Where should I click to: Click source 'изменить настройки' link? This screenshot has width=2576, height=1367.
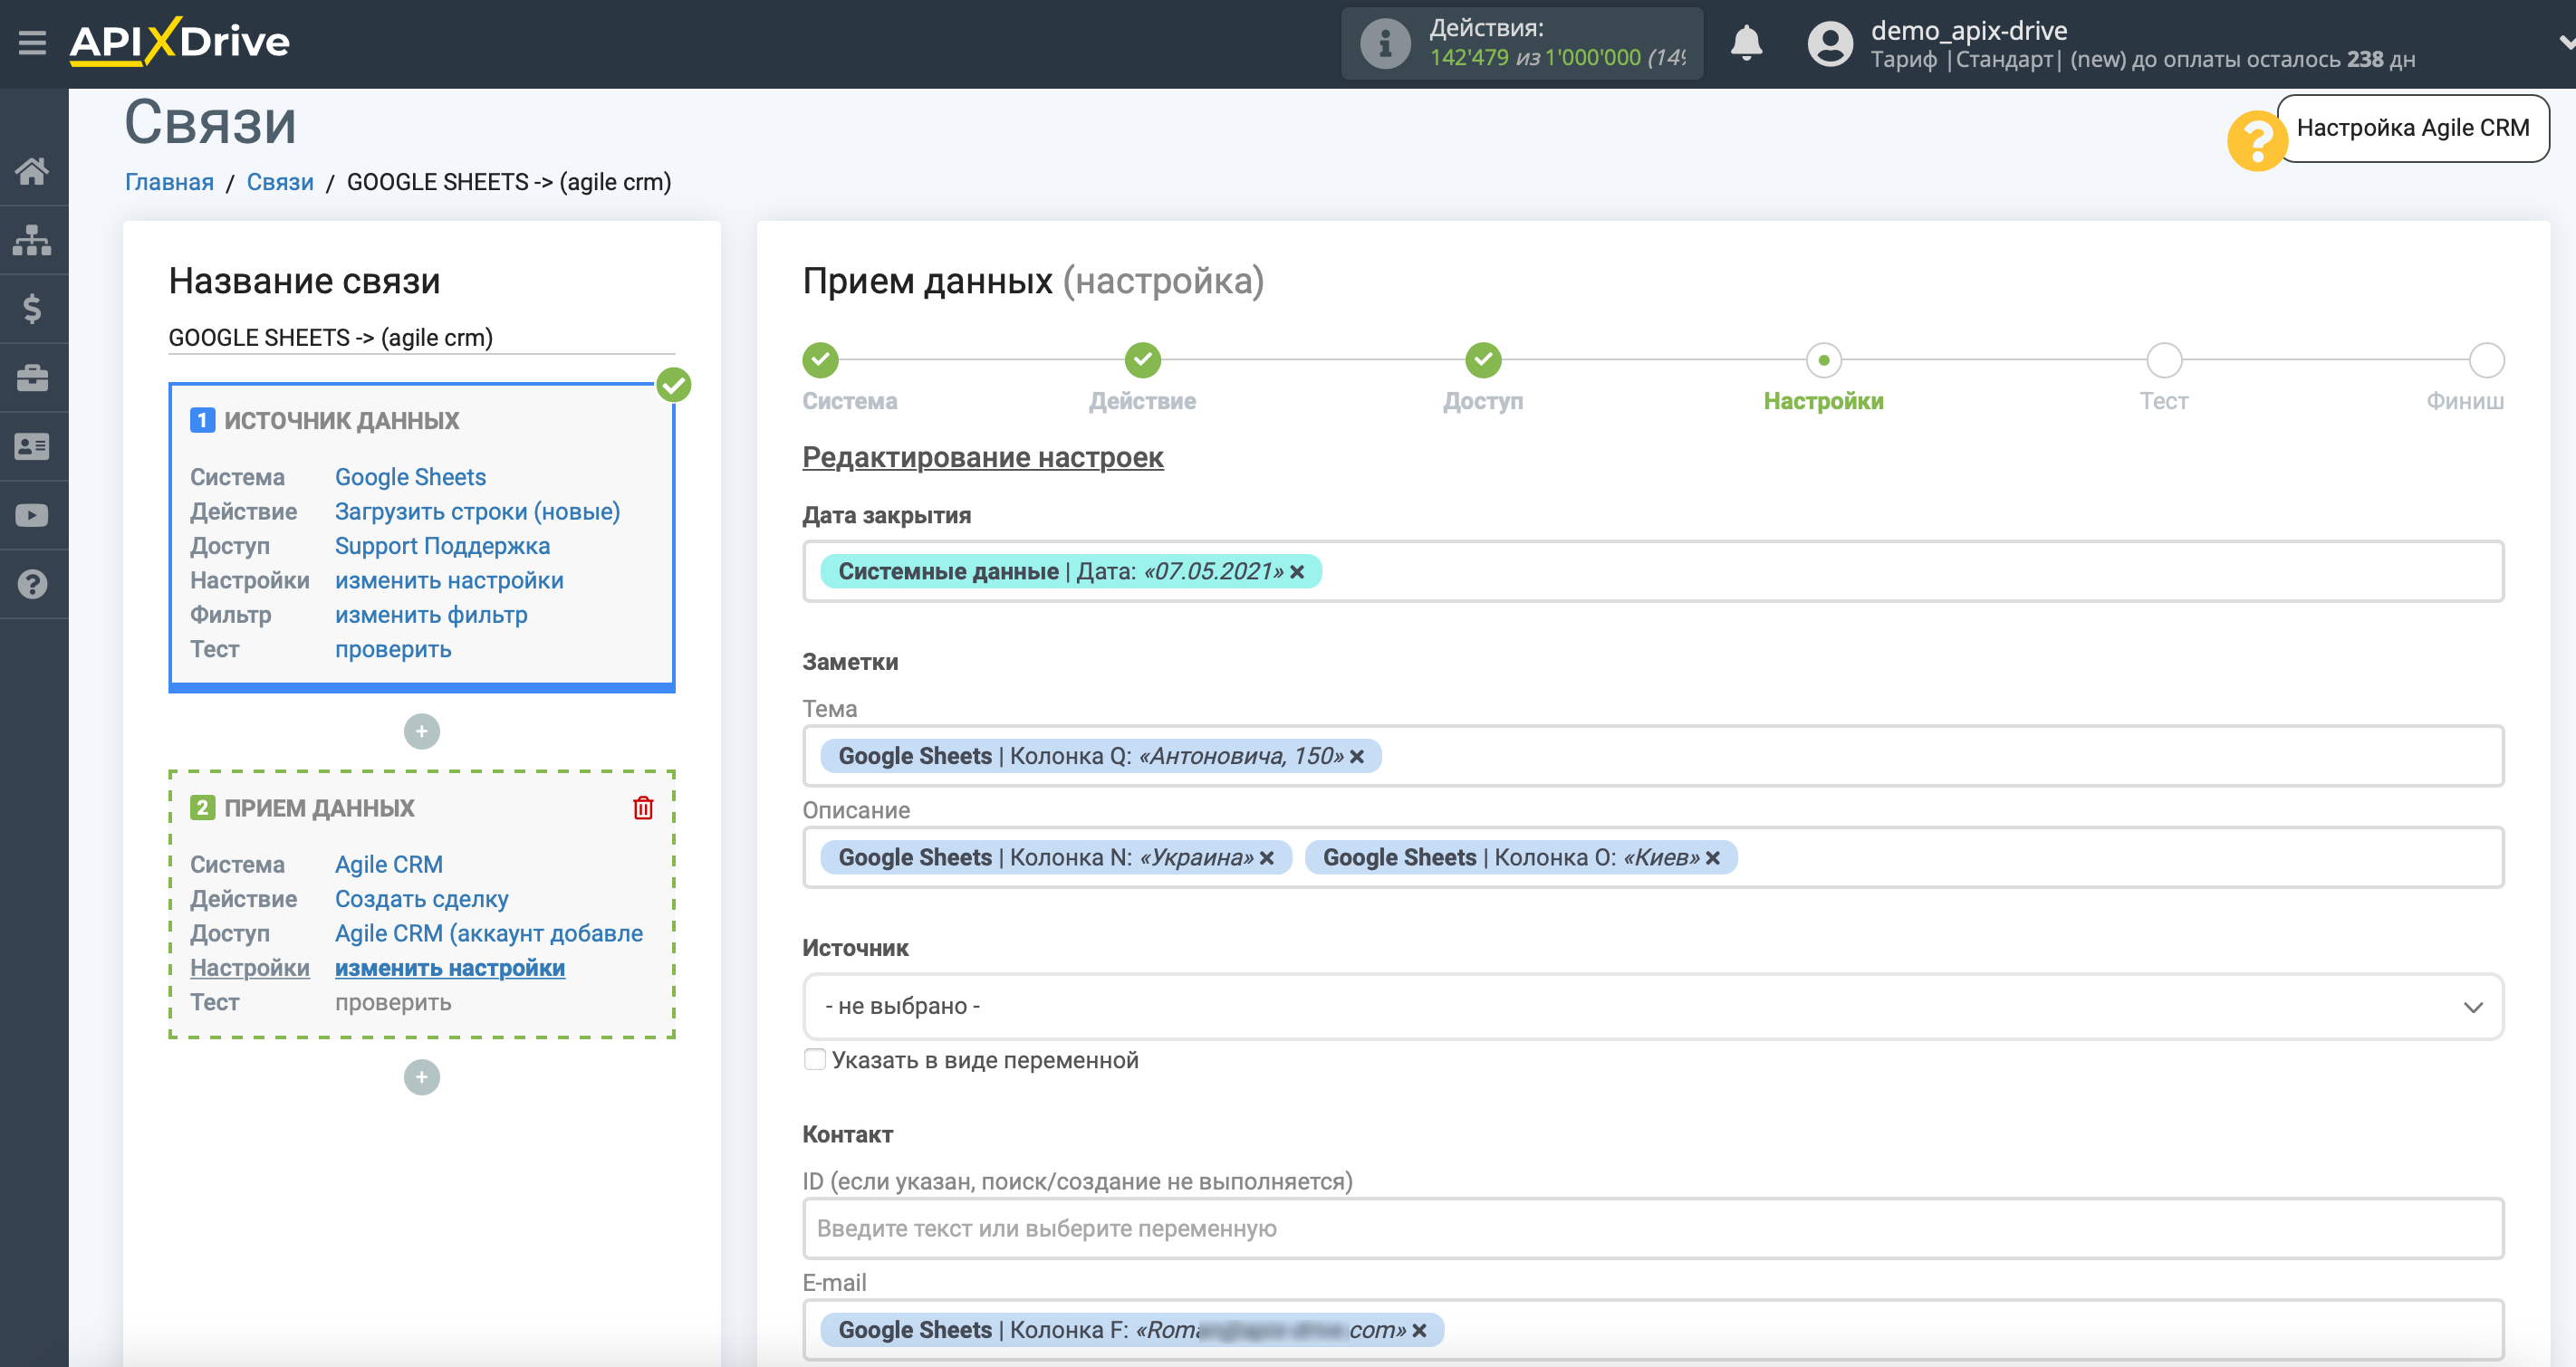(x=449, y=580)
